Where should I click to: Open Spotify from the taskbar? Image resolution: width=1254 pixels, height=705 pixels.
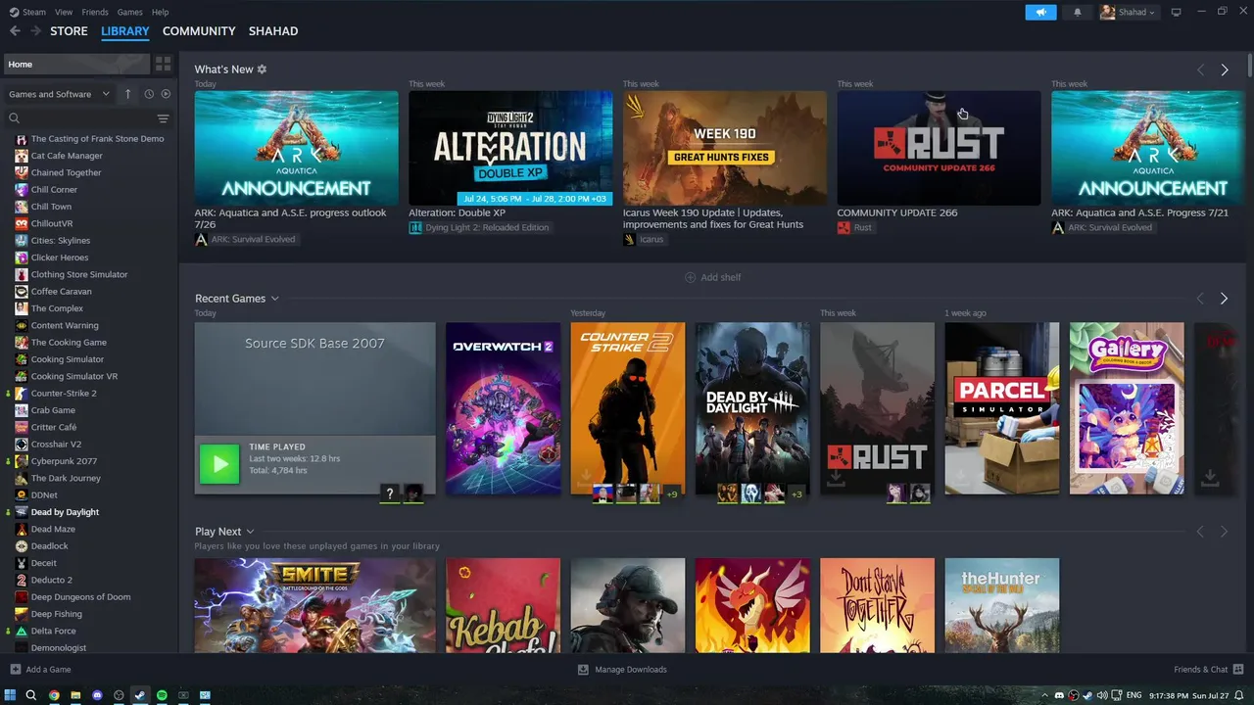click(162, 695)
